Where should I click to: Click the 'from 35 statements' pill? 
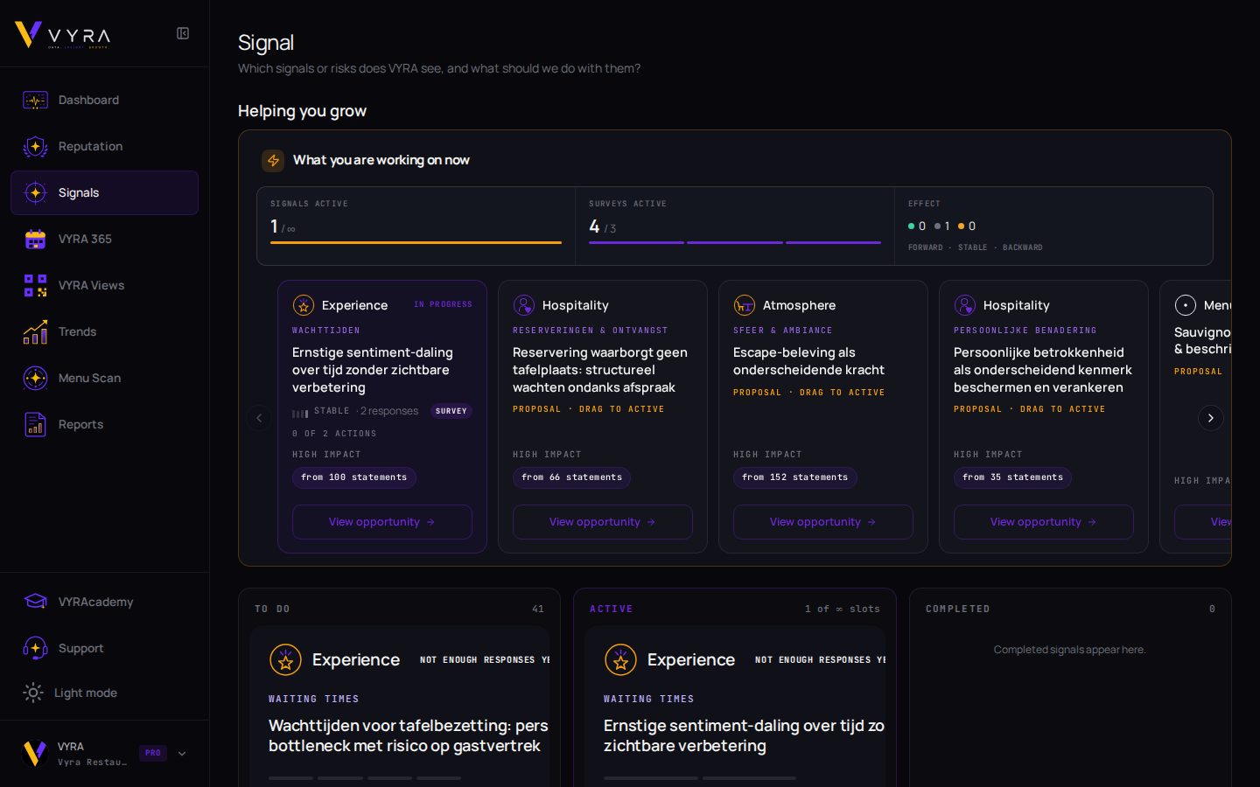pos(1012,477)
